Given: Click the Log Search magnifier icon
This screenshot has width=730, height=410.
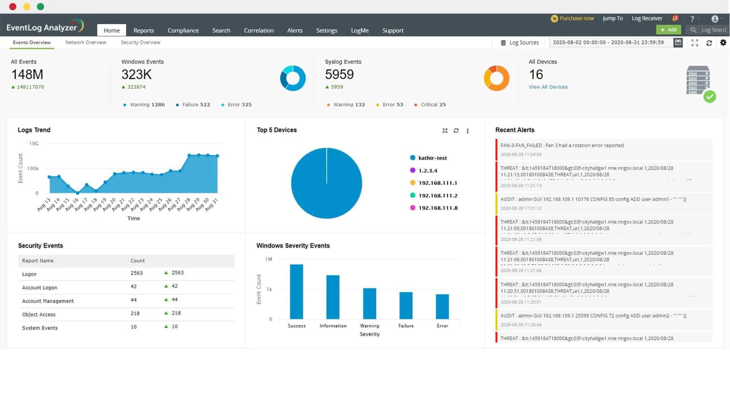Looking at the screenshot, I should pos(693,30).
